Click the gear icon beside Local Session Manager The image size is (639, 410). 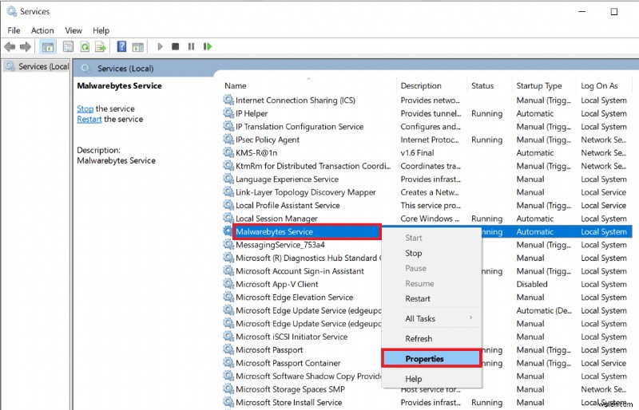click(x=228, y=219)
